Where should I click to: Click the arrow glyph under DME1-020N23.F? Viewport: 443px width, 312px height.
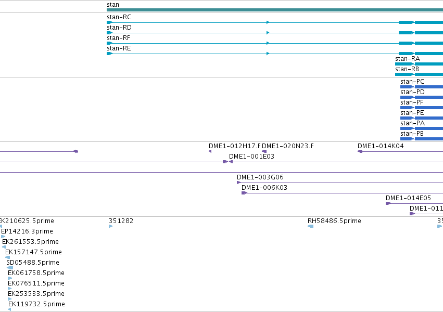(x=264, y=151)
